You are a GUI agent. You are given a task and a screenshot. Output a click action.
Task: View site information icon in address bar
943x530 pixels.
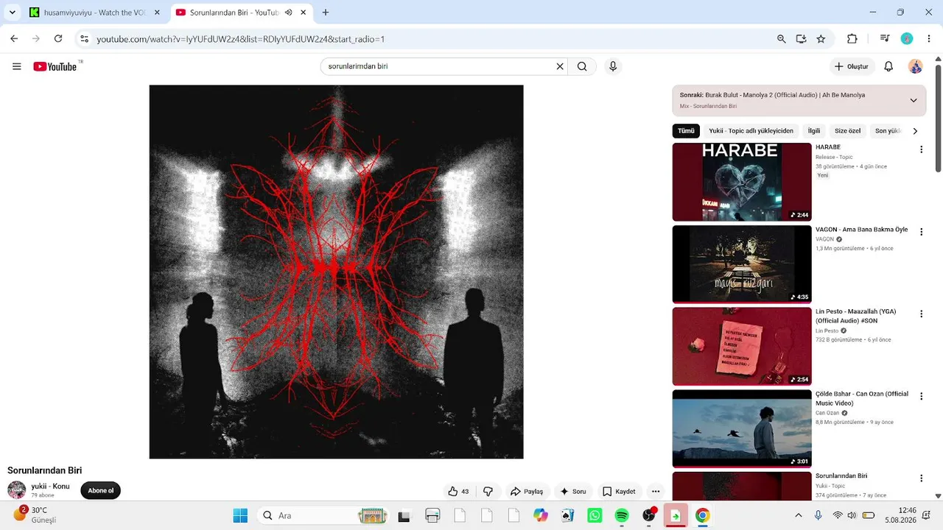(84, 39)
